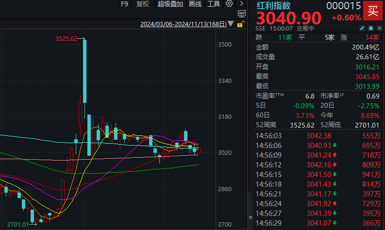Click the red 买 buy button
The width and height of the screenshot is (385, 230).
(373, 11)
